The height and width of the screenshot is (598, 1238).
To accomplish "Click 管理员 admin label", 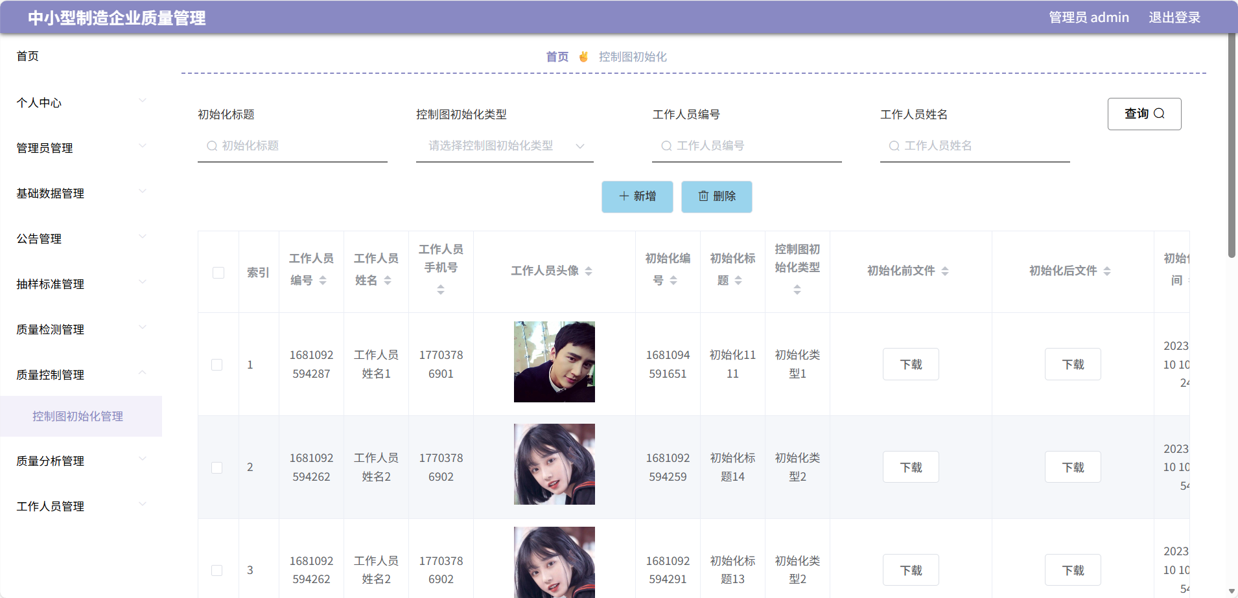I will point(1089,17).
